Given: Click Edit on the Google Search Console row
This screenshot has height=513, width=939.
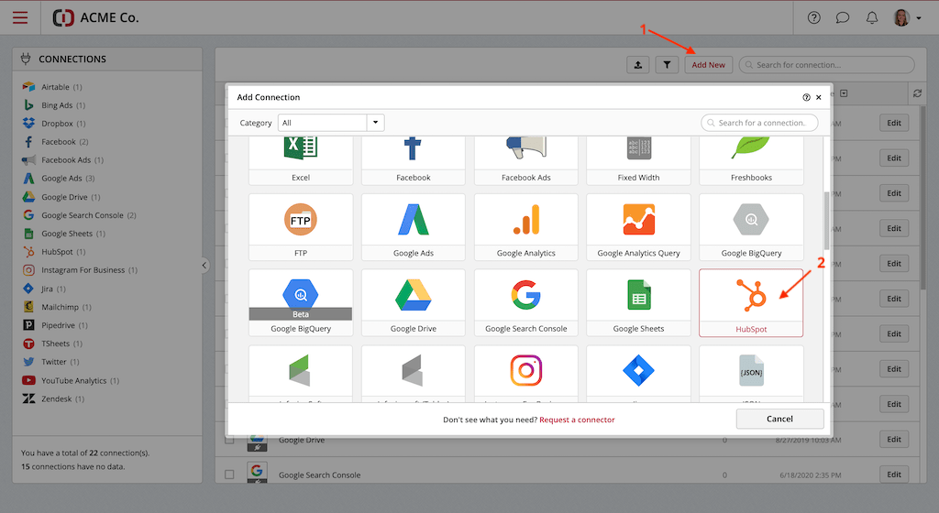Looking at the screenshot, I should [894, 475].
